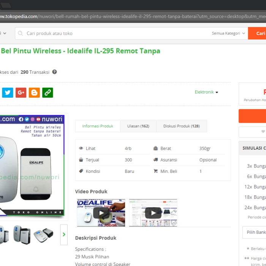The height and width of the screenshot is (266, 266).
Task: Select the middle doorbell thumbnail
Action: [22, 235]
